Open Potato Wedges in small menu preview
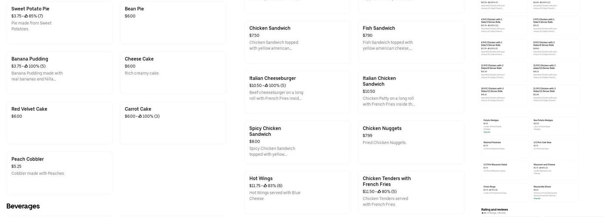 pyautogui.click(x=504, y=126)
